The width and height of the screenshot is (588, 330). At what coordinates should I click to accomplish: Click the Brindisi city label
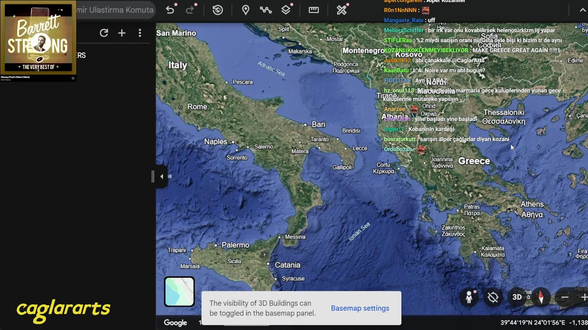(x=351, y=131)
